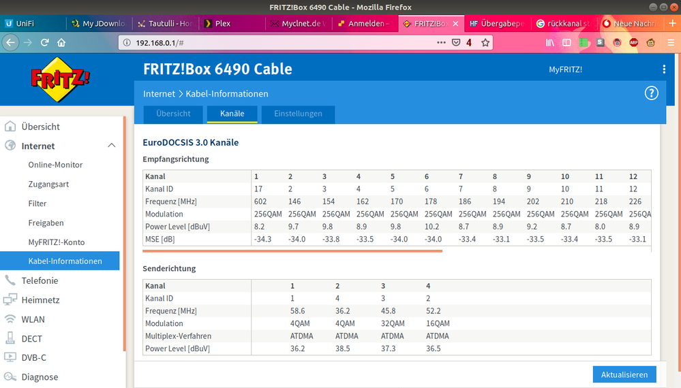This screenshot has width=681, height=388.
Task: Click the red 4 toolbar indicator
Action: (468, 42)
